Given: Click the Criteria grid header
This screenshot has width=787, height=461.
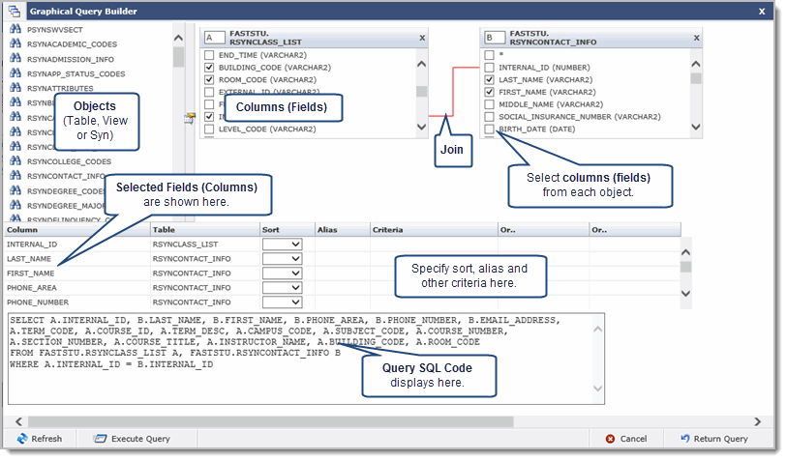Looking at the screenshot, I should pyautogui.click(x=434, y=229).
